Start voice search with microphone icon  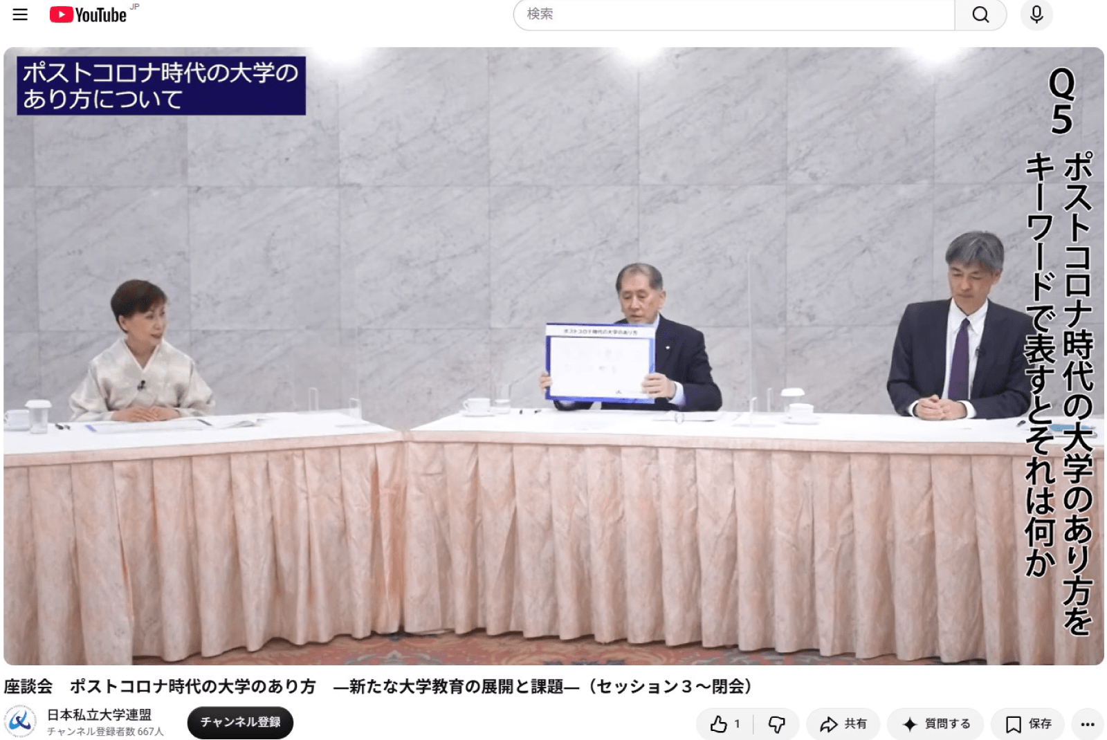[1036, 15]
